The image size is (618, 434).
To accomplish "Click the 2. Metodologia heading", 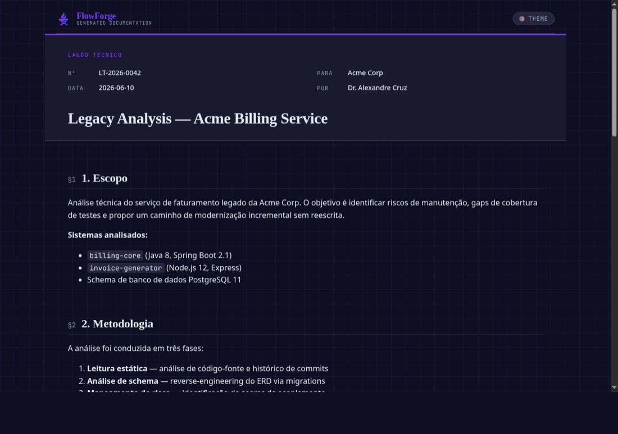I will (117, 324).
